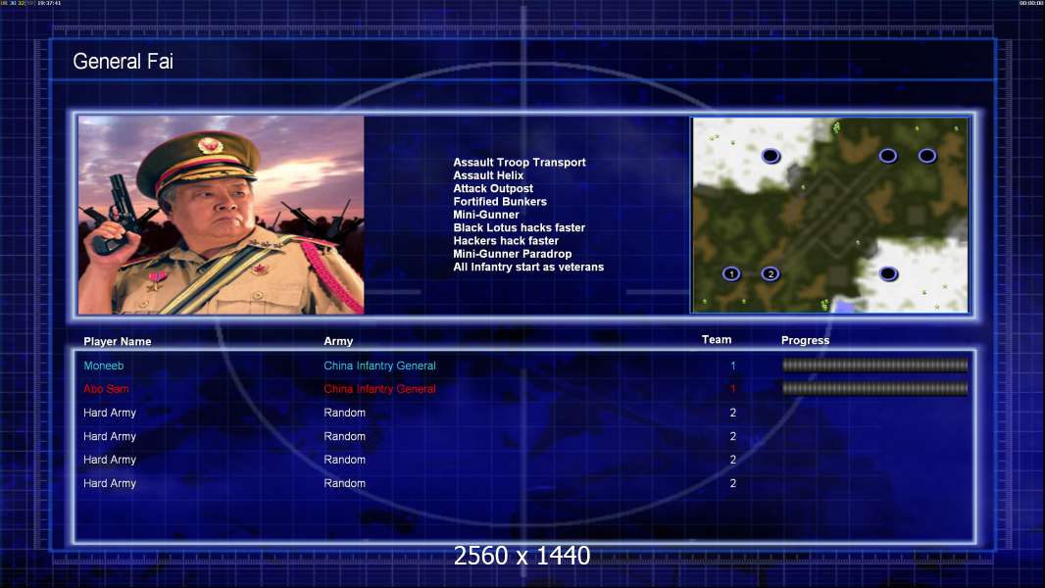This screenshot has height=588, width=1045.
Task: Select empty start marker on upper-left snowfield
Action: click(x=771, y=156)
